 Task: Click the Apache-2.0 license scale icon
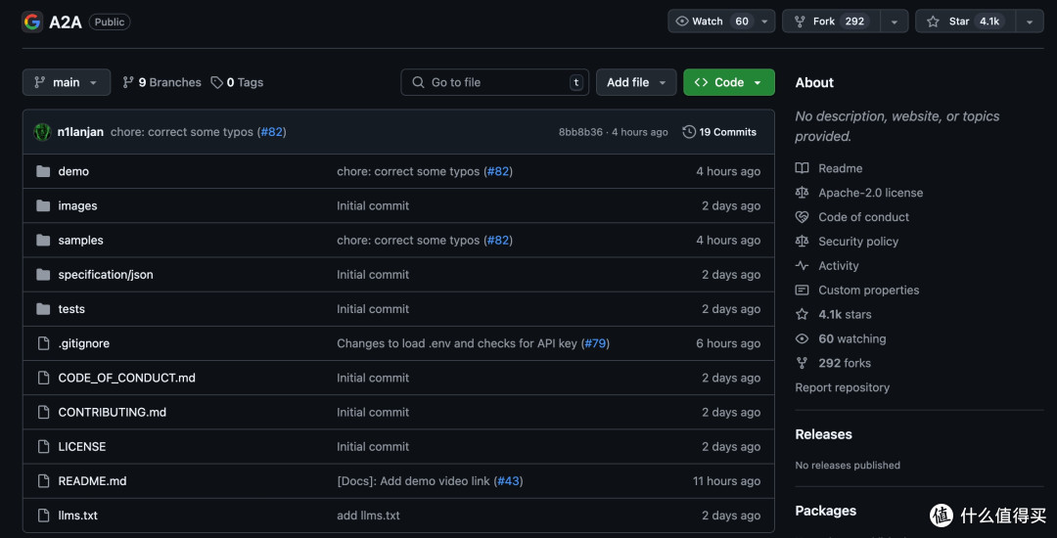pos(802,193)
